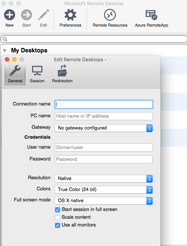Switch to the Redirection tab
This screenshot has width=187, height=246.
pyautogui.click(x=62, y=74)
